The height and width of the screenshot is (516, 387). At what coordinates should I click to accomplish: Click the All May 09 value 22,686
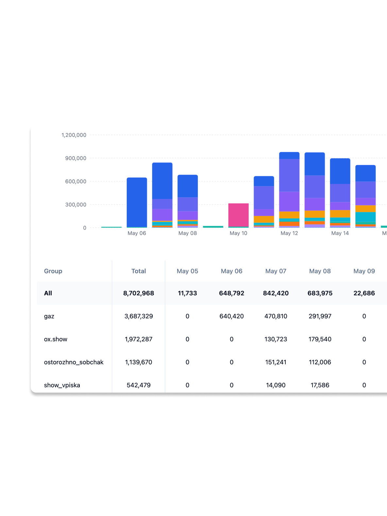coord(364,293)
